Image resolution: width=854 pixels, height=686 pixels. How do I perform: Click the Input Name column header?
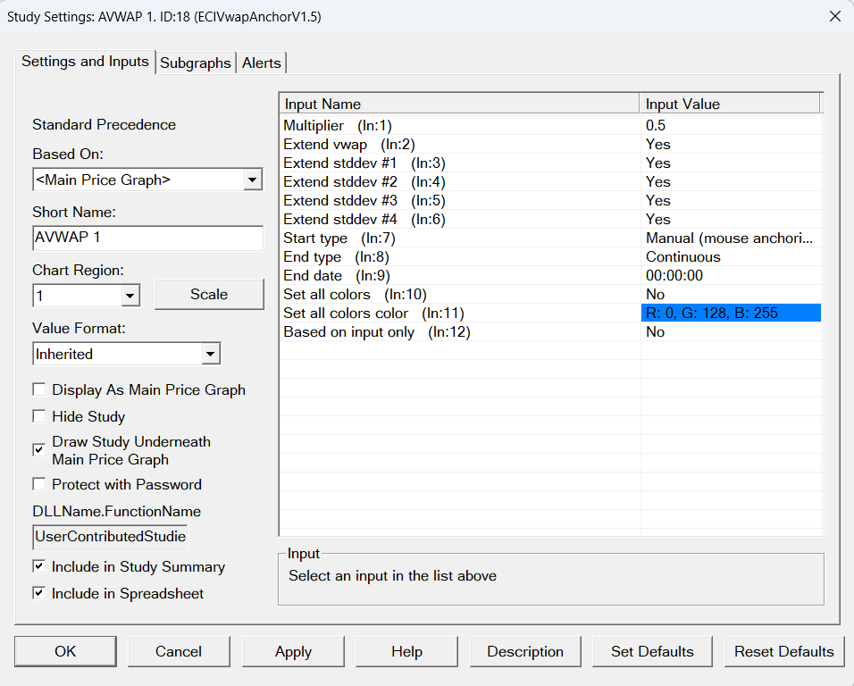[x=459, y=104]
